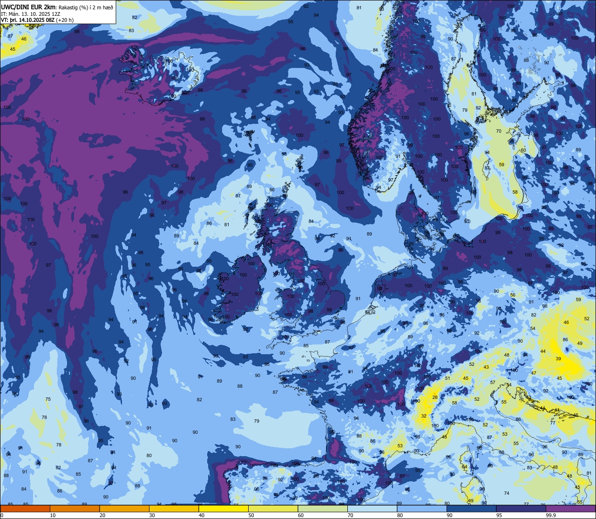Click the legend tick label '20'
This screenshot has height=519, width=596.
tap(102, 515)
